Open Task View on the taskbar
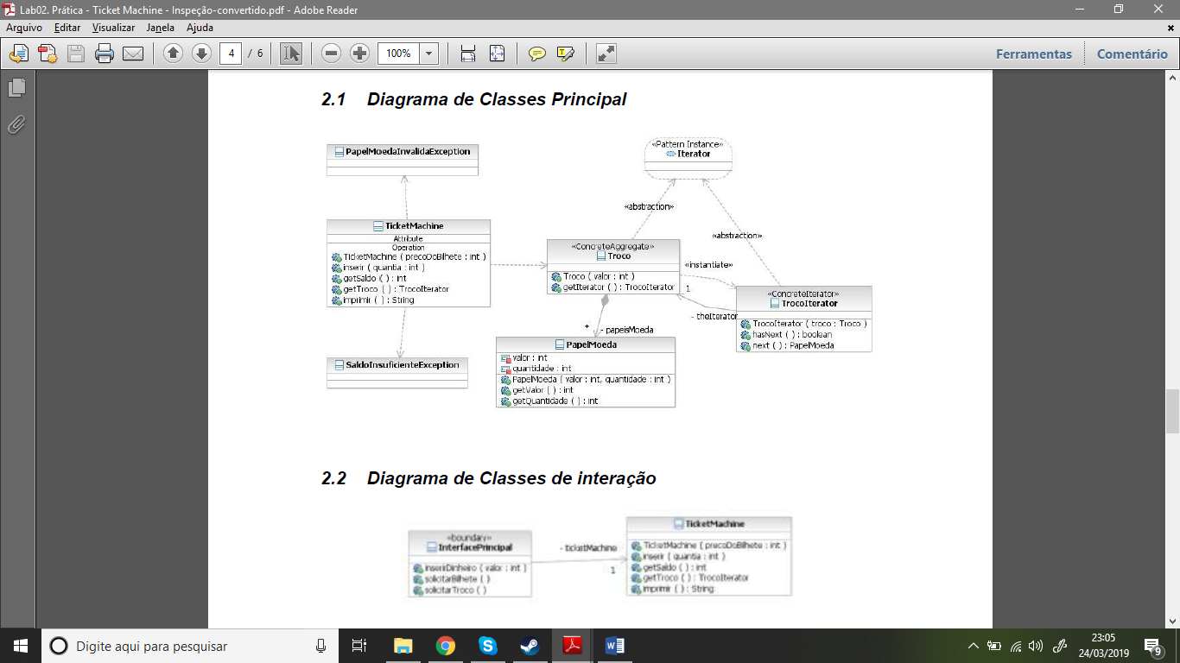The width and height of the screenshot is (1180, 663). [360, 646]
